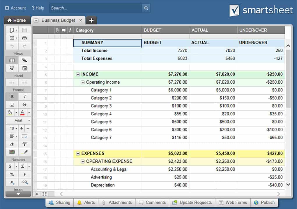Toggle italic formatting
Screen dimensions: 297x209
coord(24,97)
